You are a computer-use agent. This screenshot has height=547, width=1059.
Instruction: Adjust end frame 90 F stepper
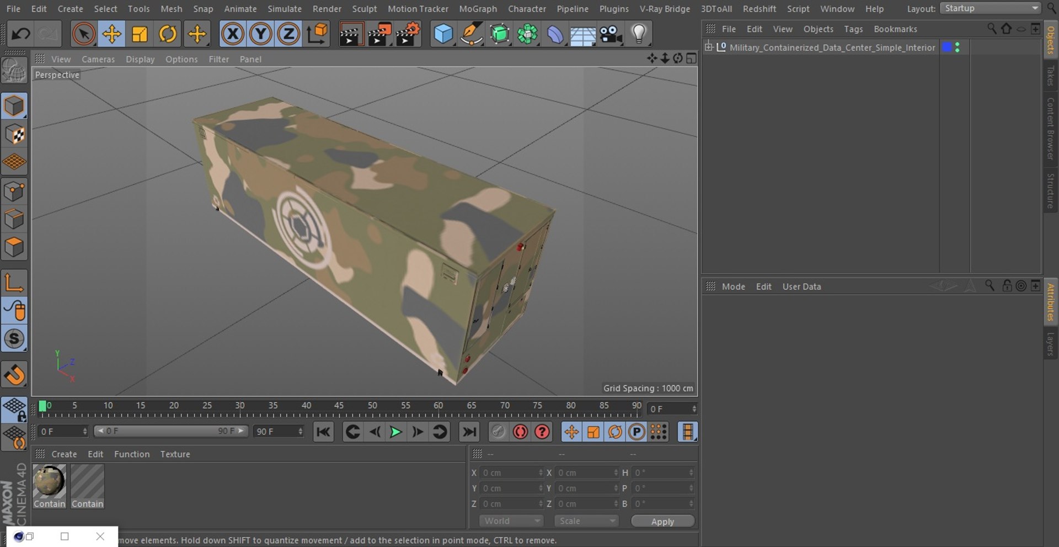(x=301, y=432)
